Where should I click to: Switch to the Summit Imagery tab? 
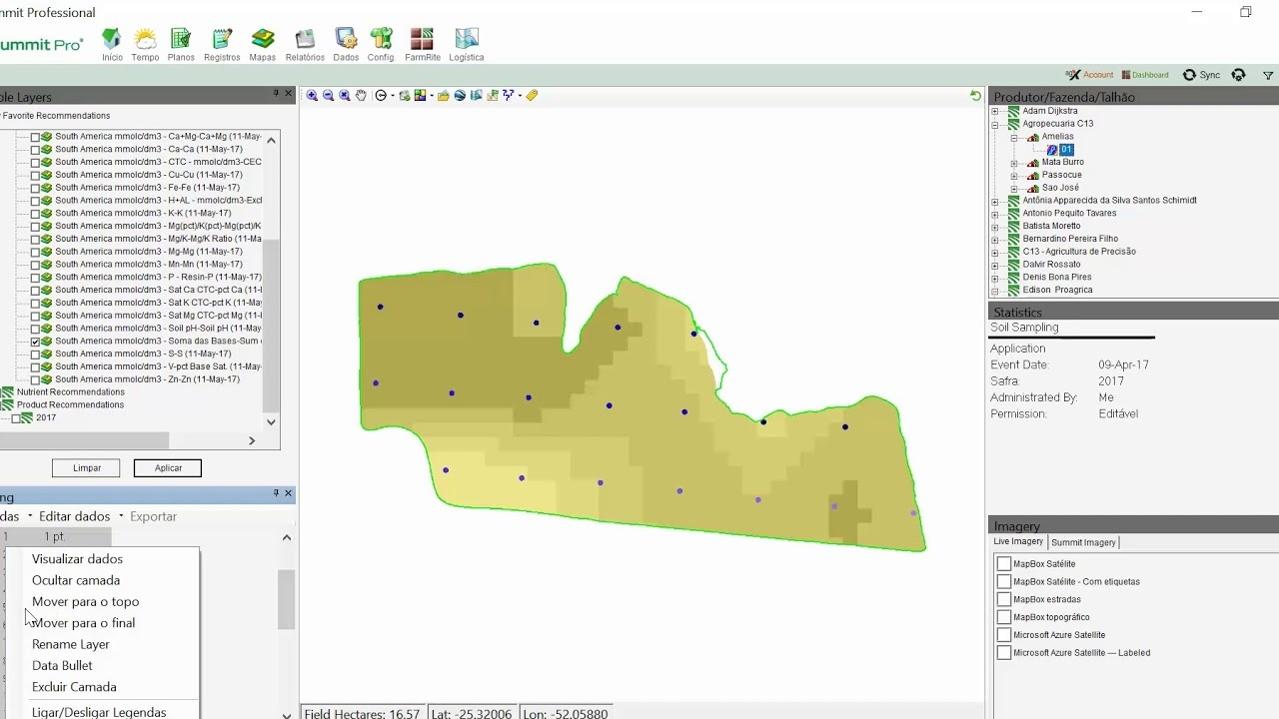1084,542
